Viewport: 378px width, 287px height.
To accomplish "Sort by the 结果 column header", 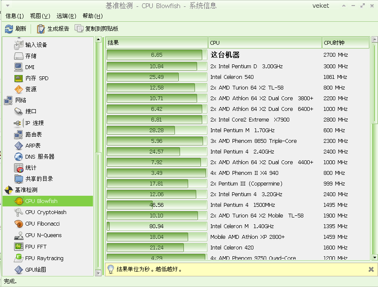I will pyautogui.click(x=157, y=43).
